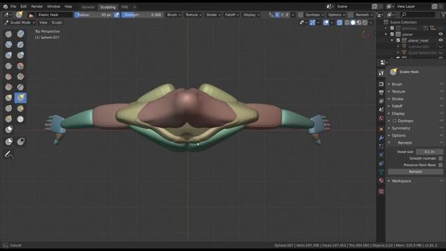Screen dimensions: 446x251
Task: Open the Scene properties tab
Action: (381, 109)
